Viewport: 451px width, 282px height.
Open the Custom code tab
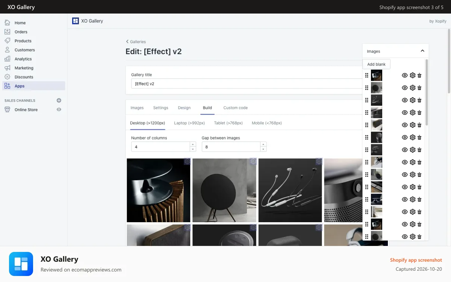(236, 108)
